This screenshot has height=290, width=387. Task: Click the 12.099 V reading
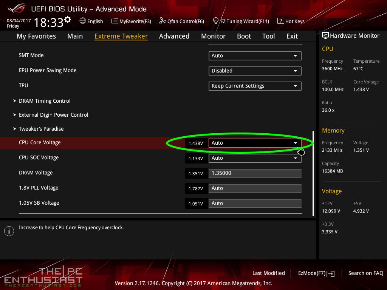(x=331, y=211)
